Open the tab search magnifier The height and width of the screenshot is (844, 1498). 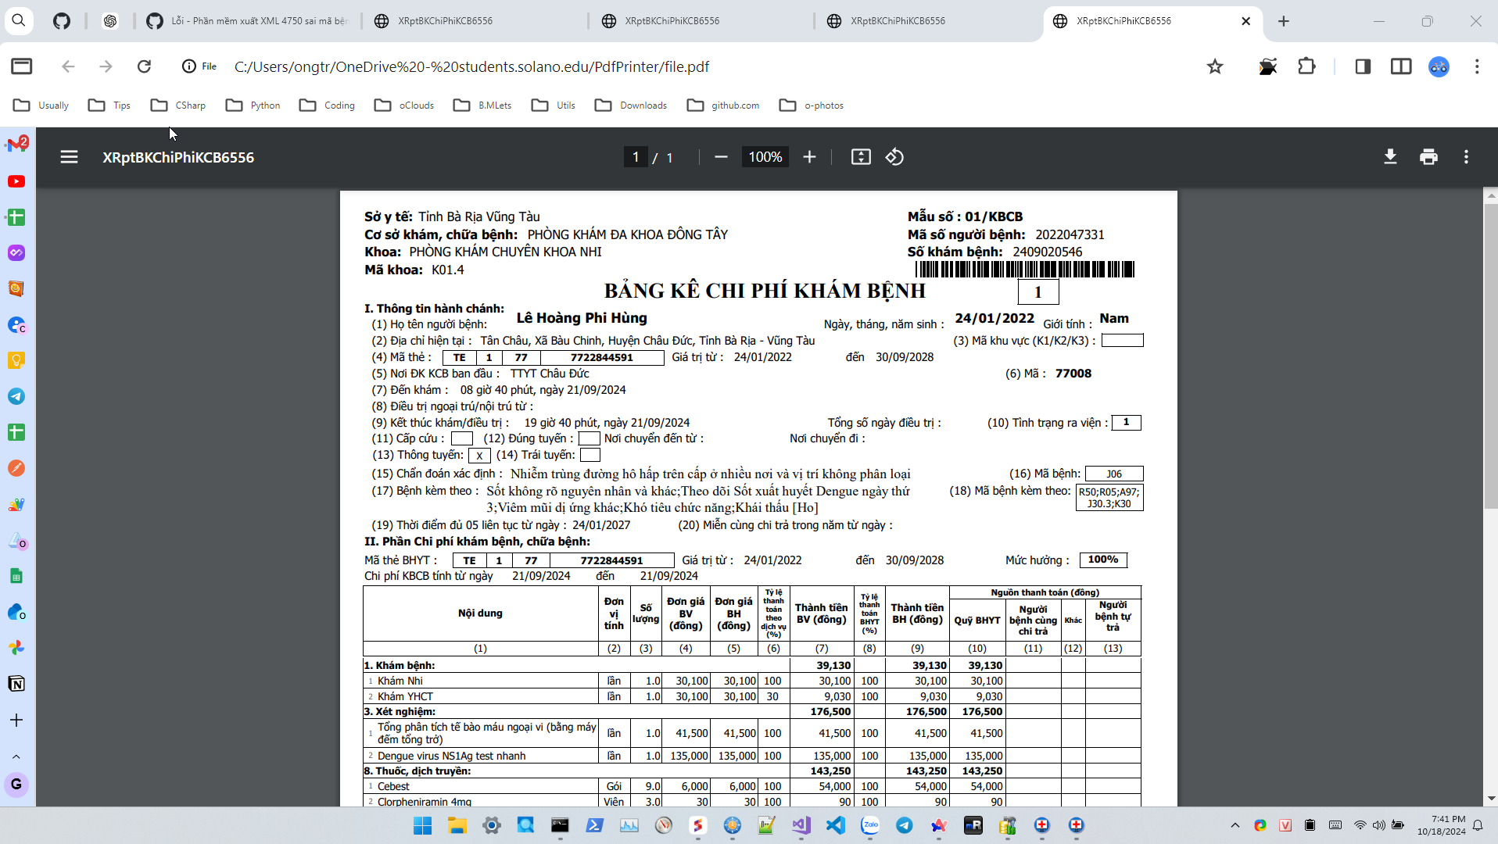pyautogui.click(x=19, y=21)
